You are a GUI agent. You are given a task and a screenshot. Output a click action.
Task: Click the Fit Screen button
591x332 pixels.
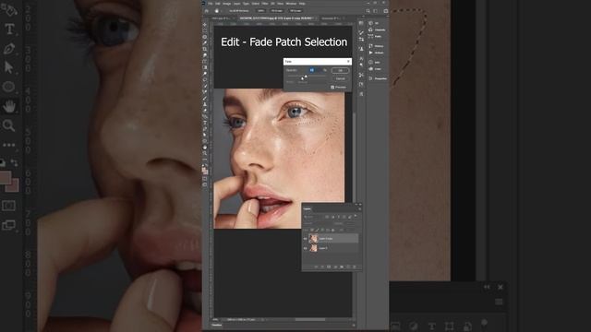point(277,11)
